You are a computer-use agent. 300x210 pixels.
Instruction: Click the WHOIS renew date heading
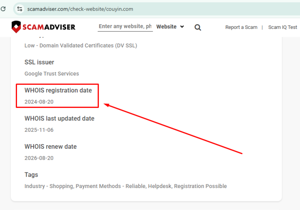(x=51, y=146)
